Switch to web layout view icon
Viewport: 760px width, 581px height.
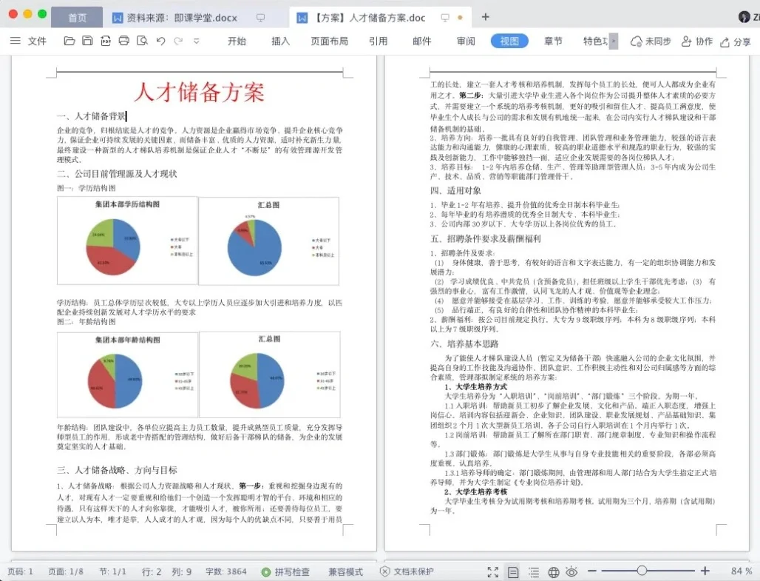tap(554, 572)
